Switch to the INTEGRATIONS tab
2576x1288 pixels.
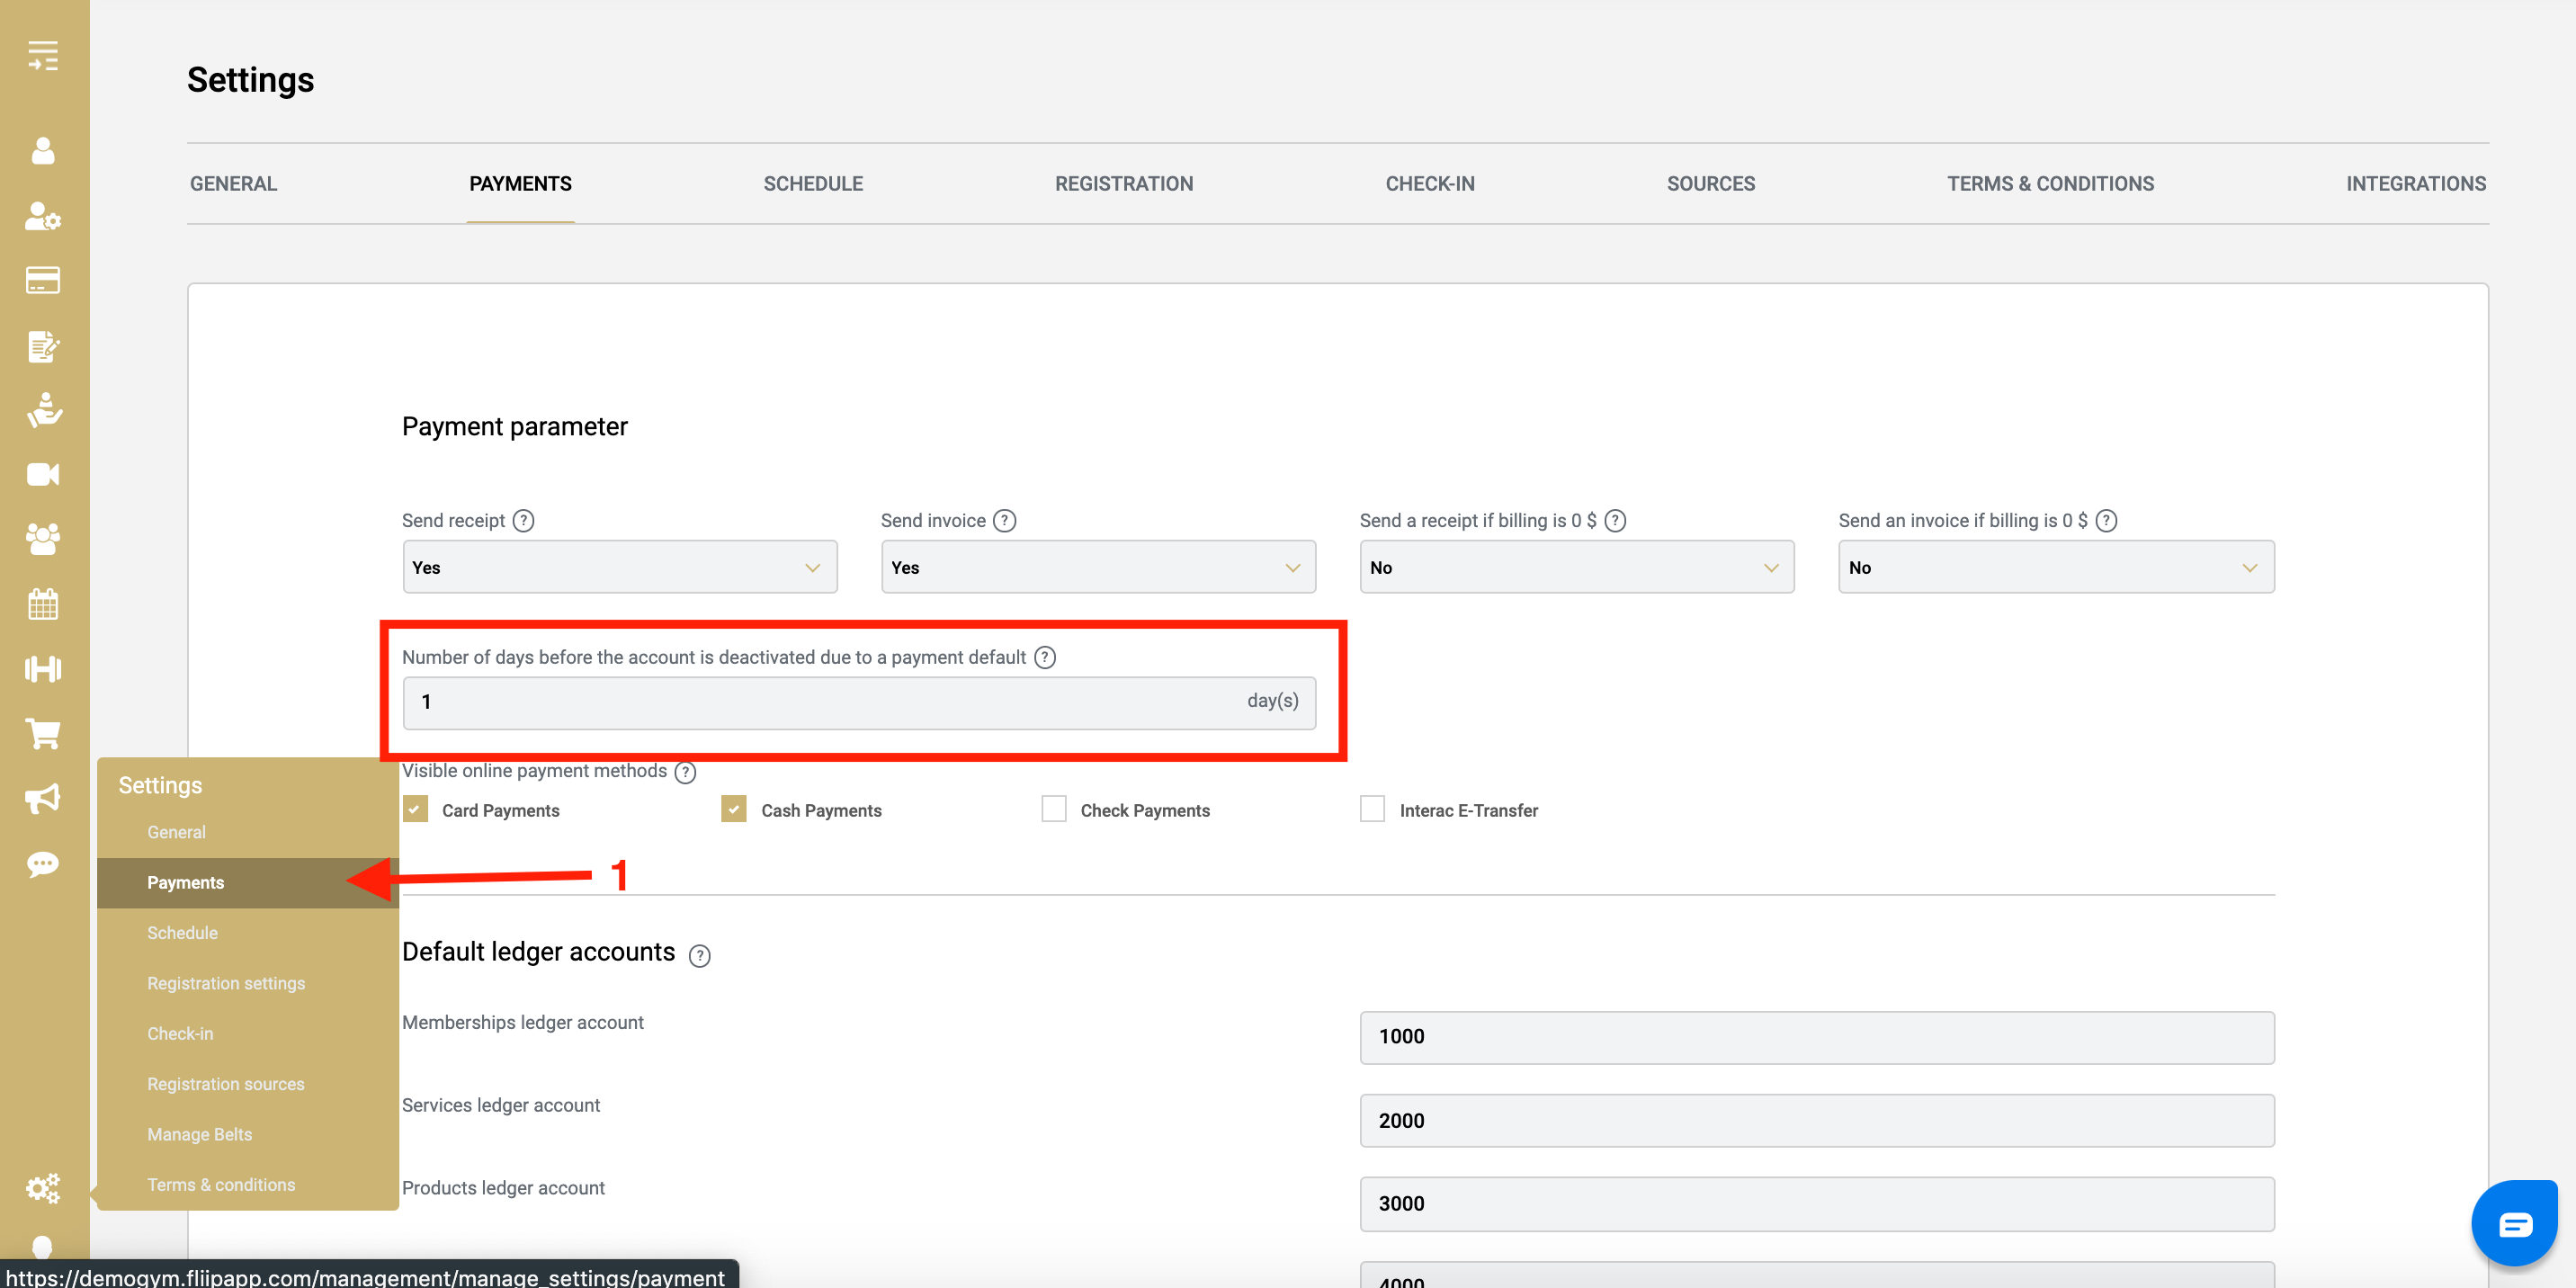[2415, 184]
